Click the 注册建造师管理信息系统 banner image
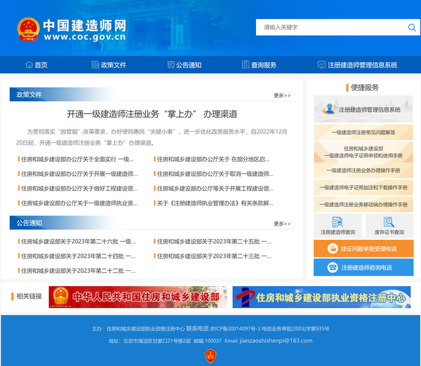 [x=363, y=109]
